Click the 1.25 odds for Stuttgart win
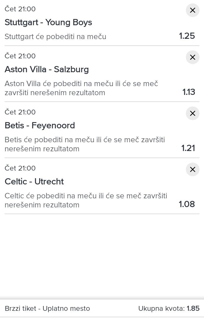Screen dimensions: 204x319 (187, 36)
